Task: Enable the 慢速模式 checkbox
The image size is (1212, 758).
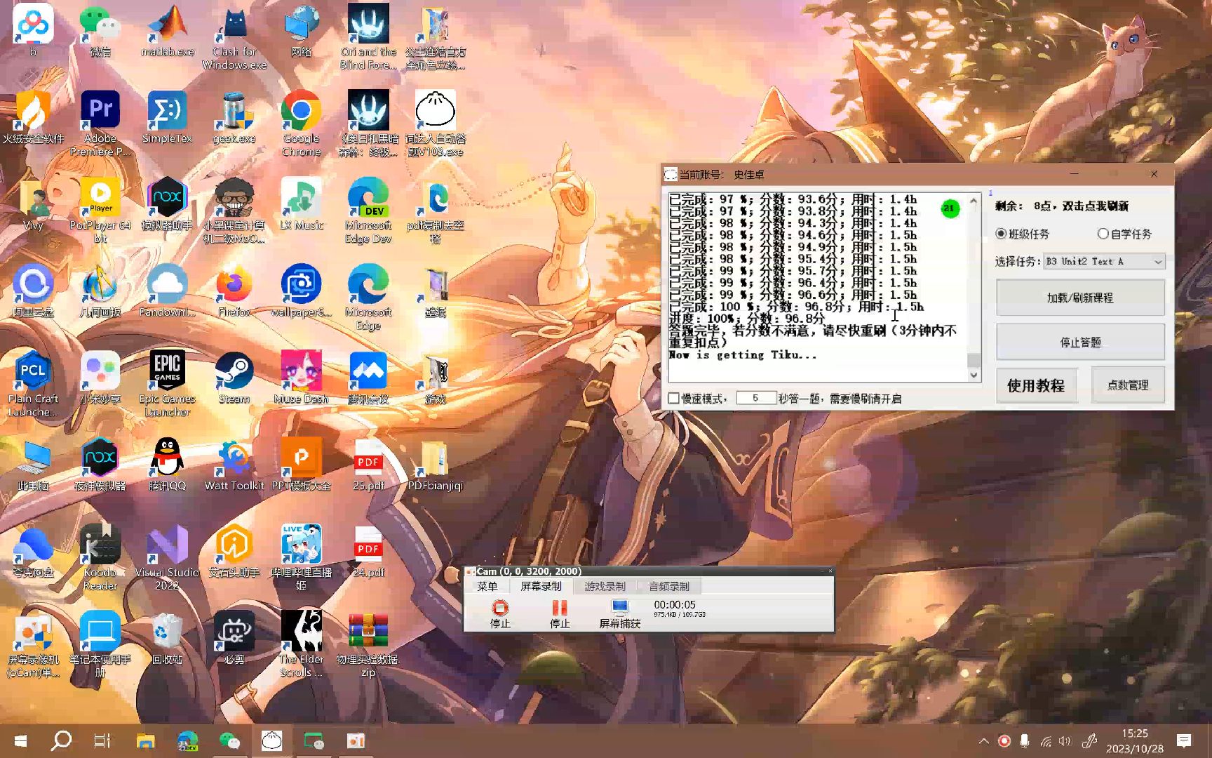Action: (674, 398)
